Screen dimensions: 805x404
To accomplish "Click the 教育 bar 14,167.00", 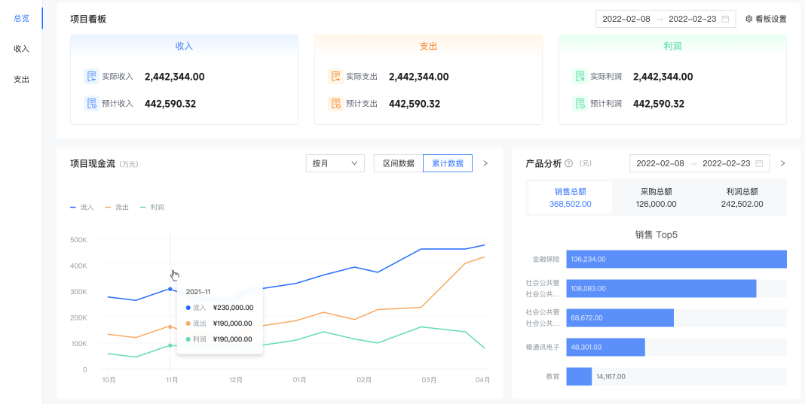I will (x=579, y=376).
